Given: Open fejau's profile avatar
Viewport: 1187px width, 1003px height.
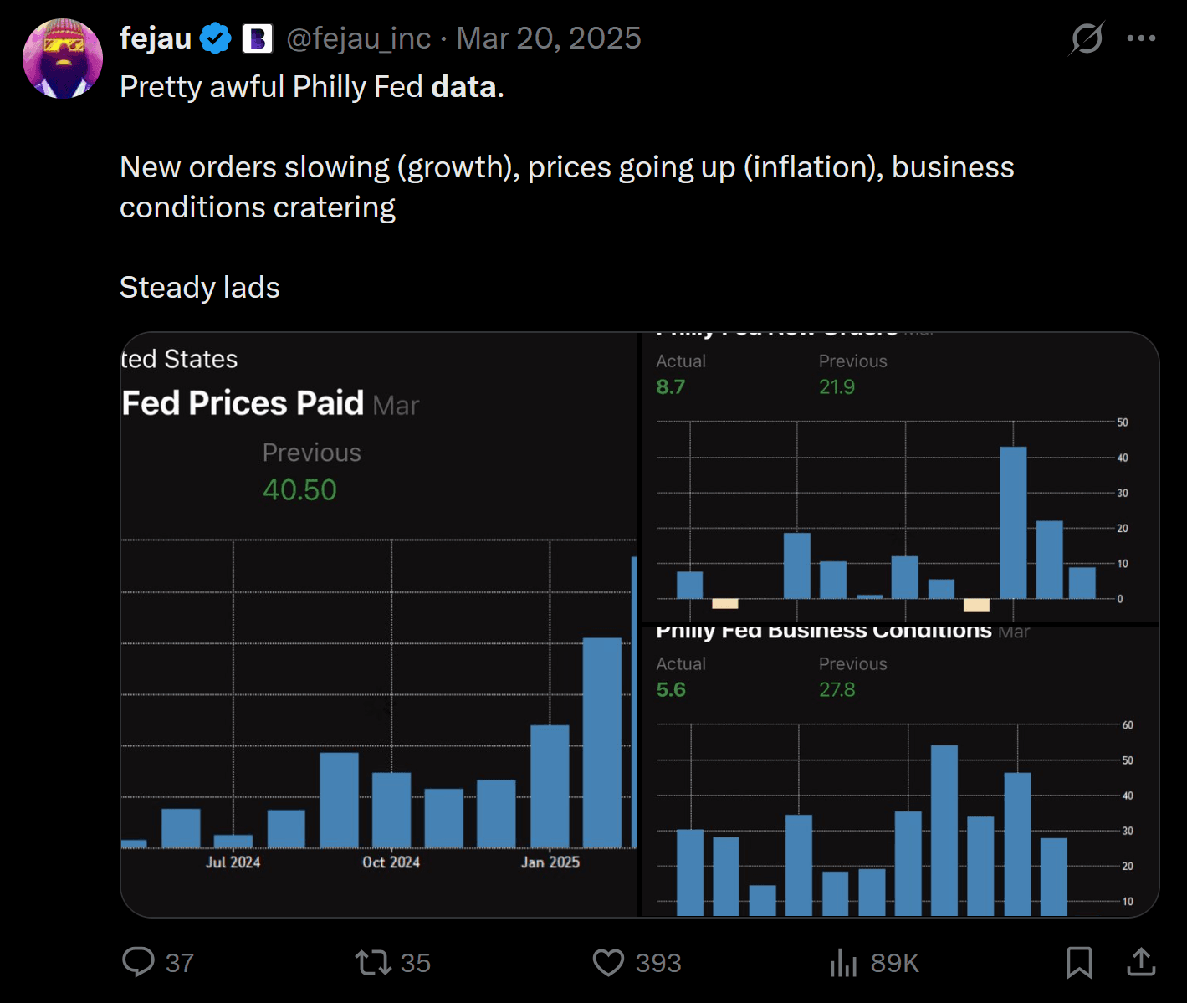Looking at the screenshot, I should [x=63, y=59].
